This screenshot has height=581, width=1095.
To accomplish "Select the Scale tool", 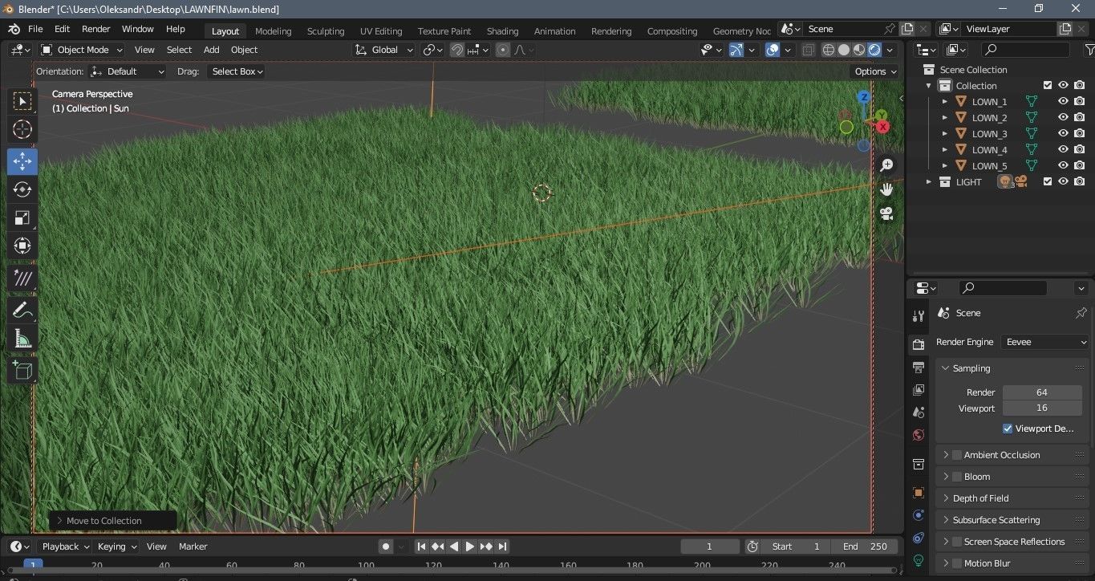I will (x=22, y=217).
